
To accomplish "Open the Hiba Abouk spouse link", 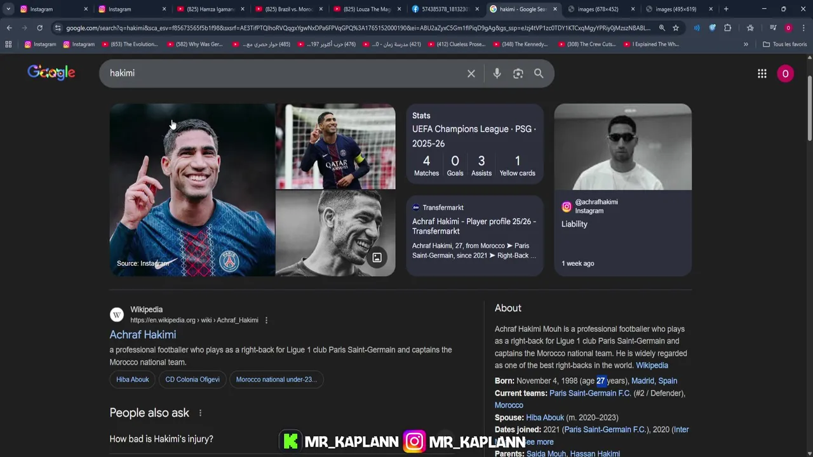I will 545,418.
